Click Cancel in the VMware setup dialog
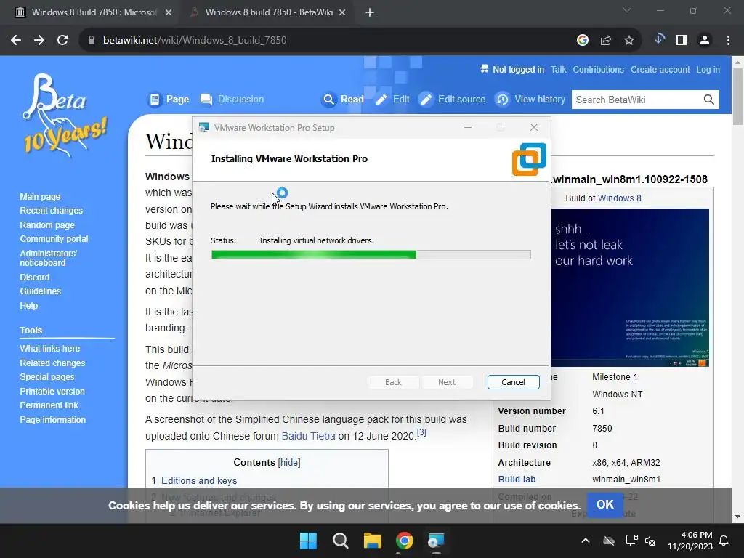Viewport: 744px width, 558px height. click(514, 382)
